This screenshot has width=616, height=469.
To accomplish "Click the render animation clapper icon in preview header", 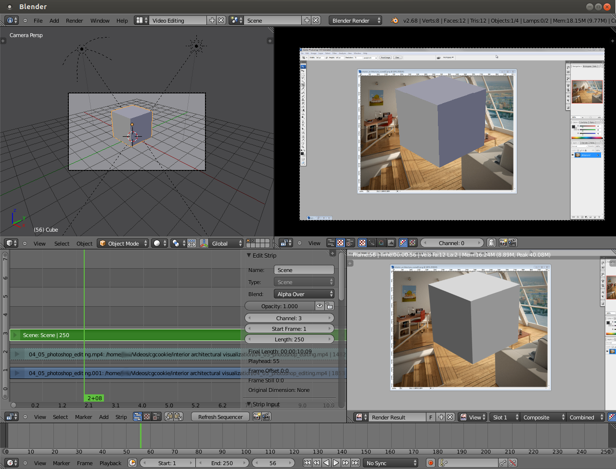I will click(513, 243).
